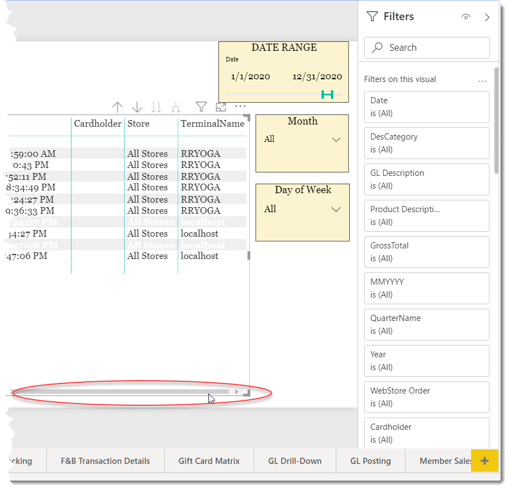Click the date range slider handle

(x=327, y=94)
